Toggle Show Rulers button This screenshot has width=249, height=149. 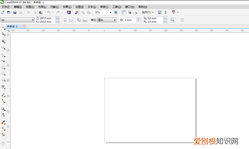(x=124, y=12)
